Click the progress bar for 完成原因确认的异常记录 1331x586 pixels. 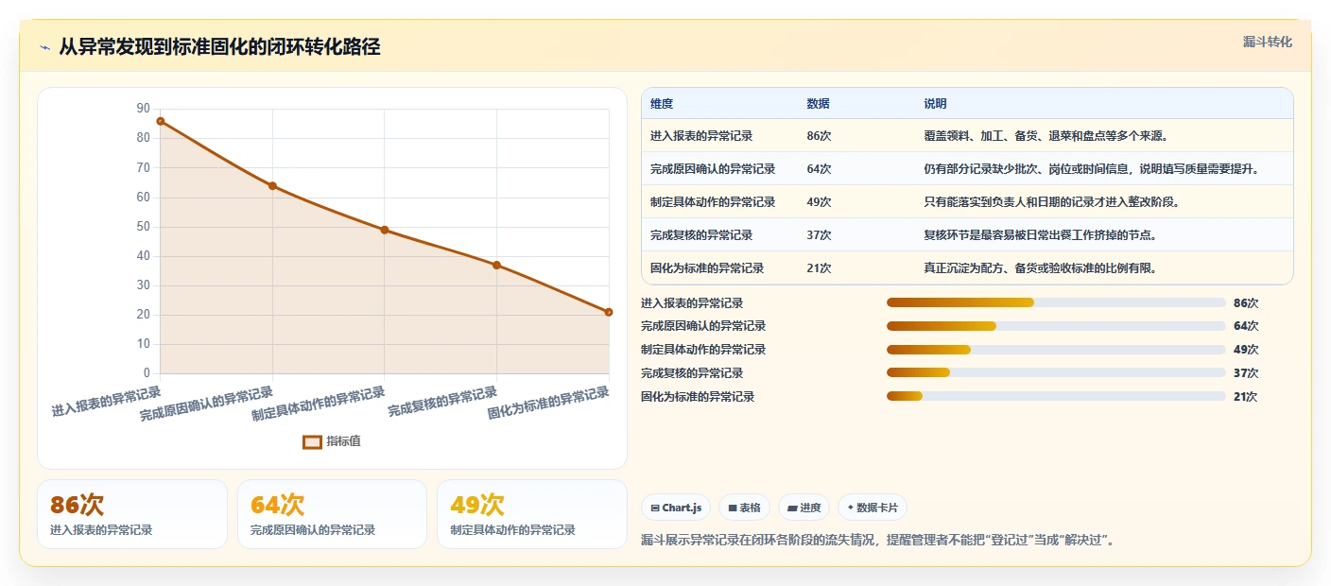tap(1056, 326)
